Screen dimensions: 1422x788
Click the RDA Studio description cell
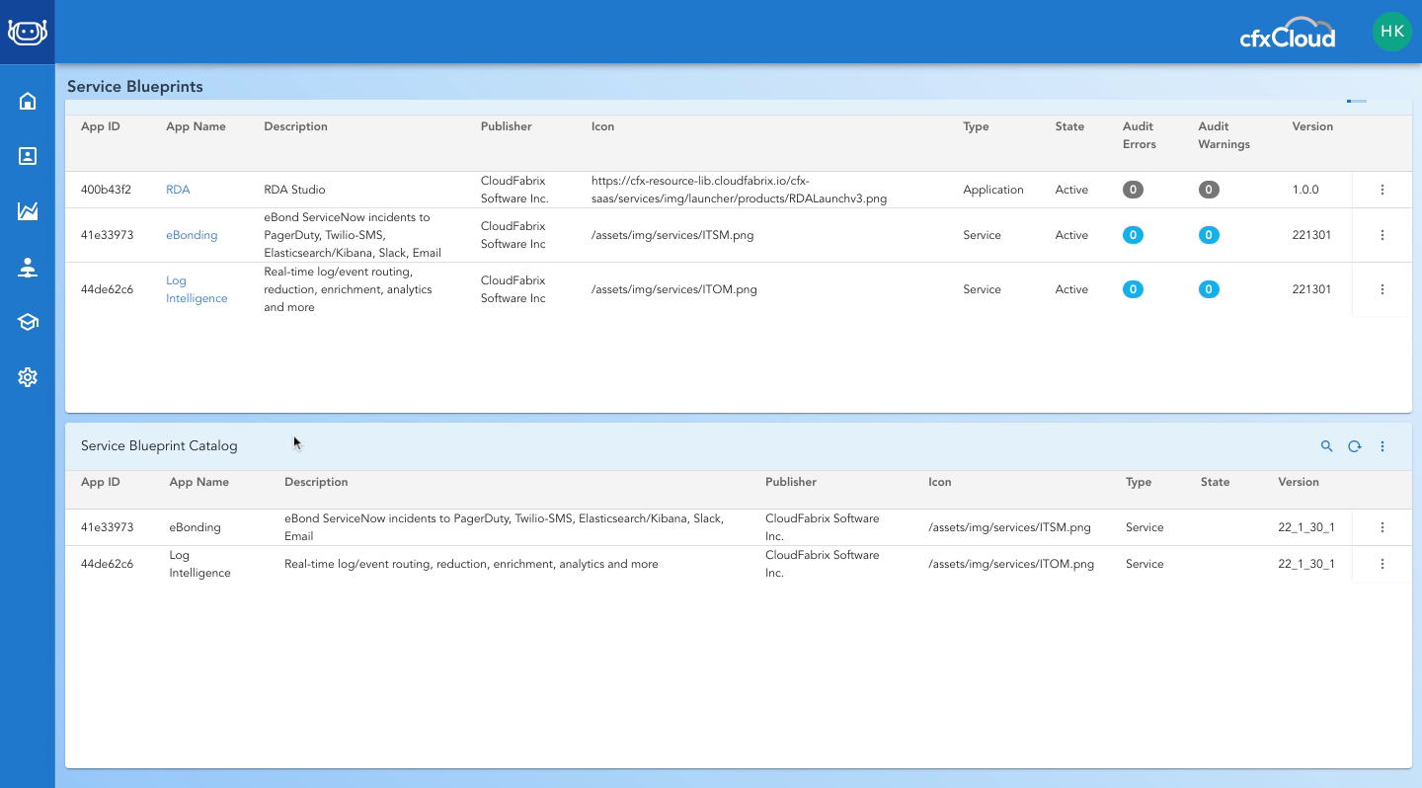294,190
